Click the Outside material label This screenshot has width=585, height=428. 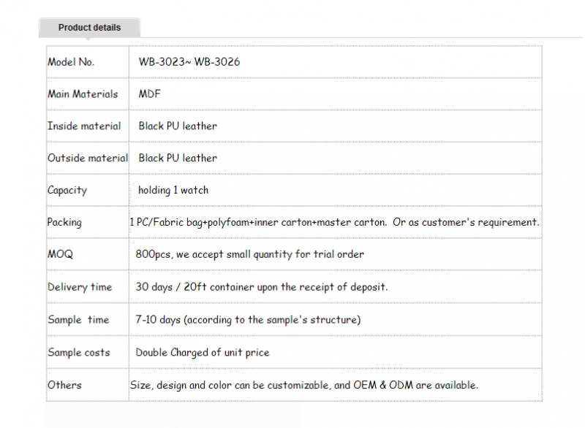tap(88, 158)
